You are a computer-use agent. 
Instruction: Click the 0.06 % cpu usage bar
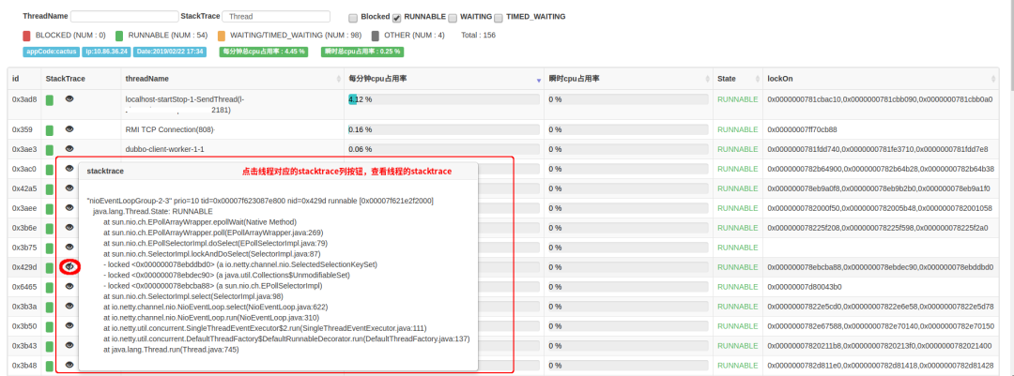click(443, 149)
